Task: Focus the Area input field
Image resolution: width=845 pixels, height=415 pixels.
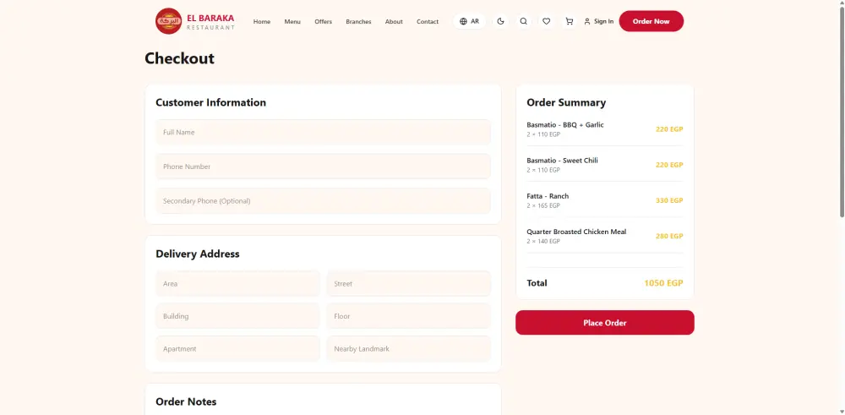Action: click(x=237, y=283)
